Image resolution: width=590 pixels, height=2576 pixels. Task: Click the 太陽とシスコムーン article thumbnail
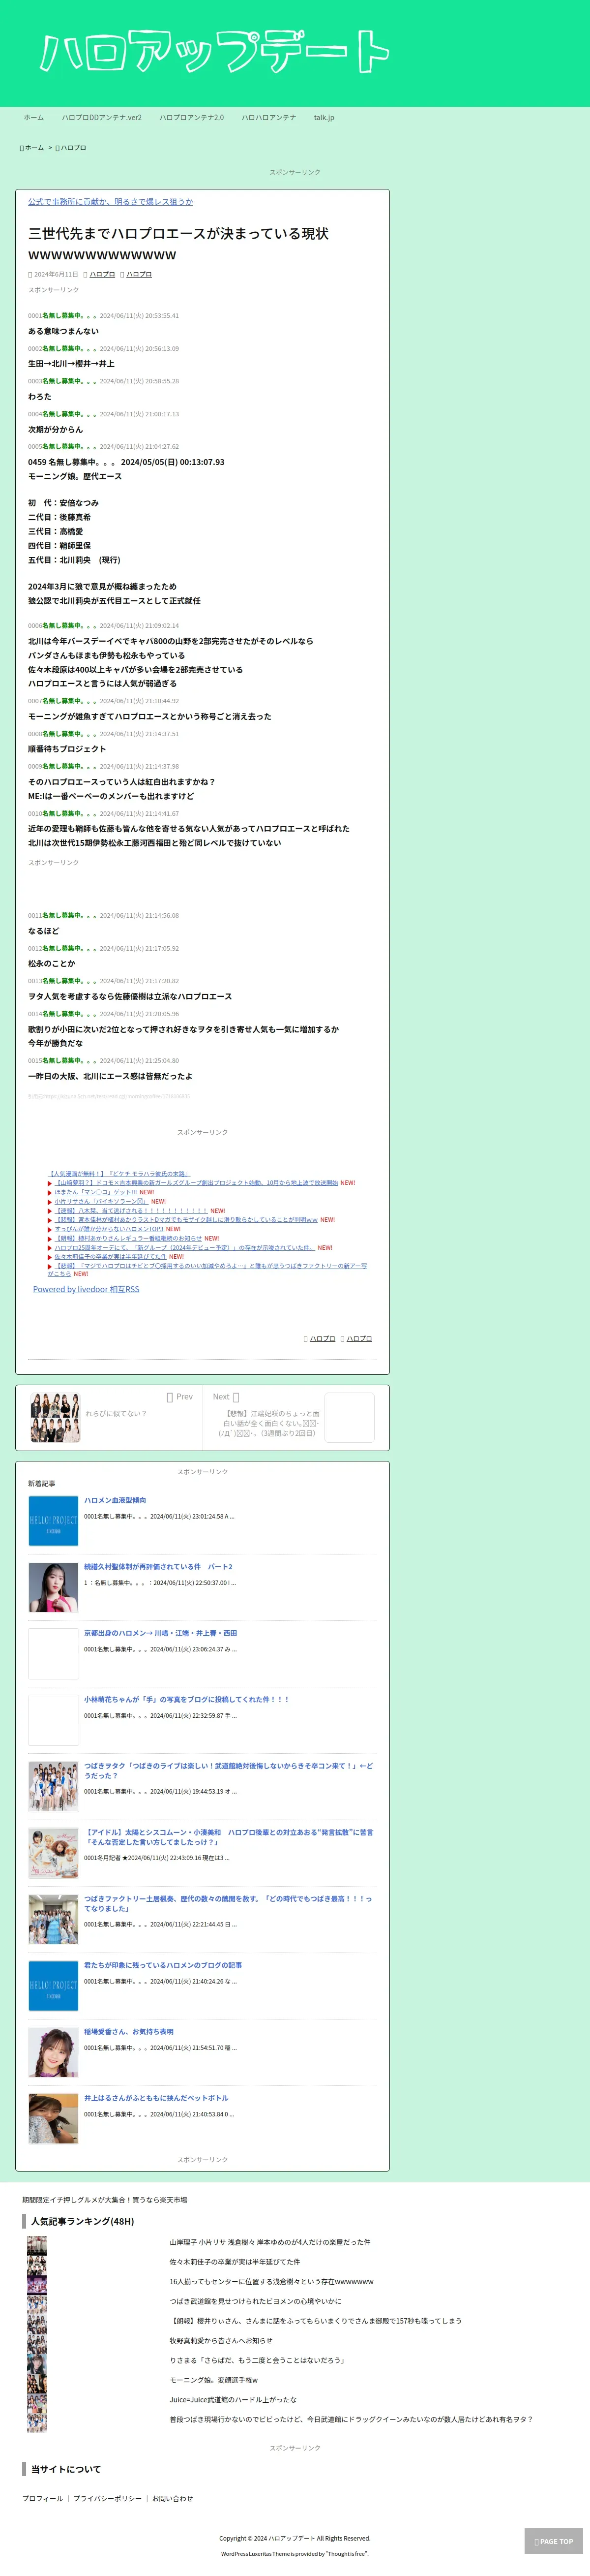(x=53, y=1853)
